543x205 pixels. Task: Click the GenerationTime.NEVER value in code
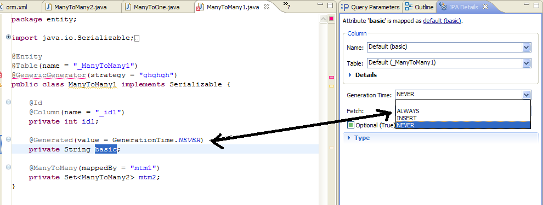coord(156,140)
